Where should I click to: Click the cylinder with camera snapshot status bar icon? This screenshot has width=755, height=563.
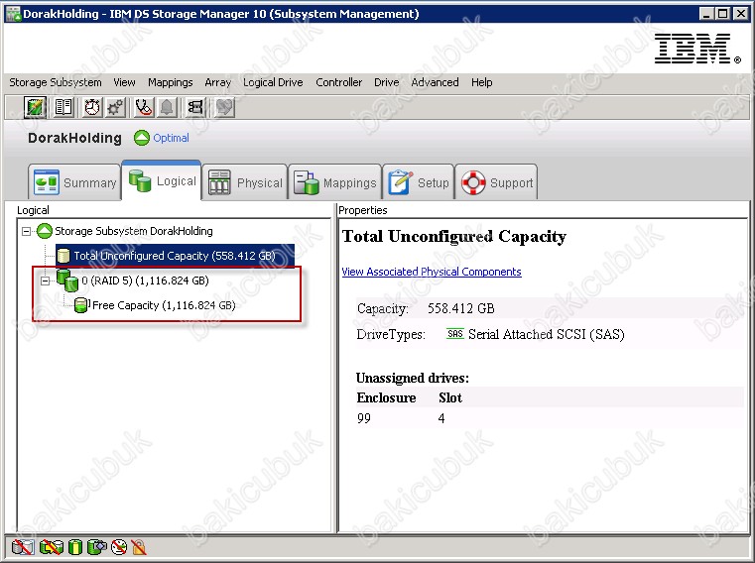pyautogui.click(x=97, y=547)
